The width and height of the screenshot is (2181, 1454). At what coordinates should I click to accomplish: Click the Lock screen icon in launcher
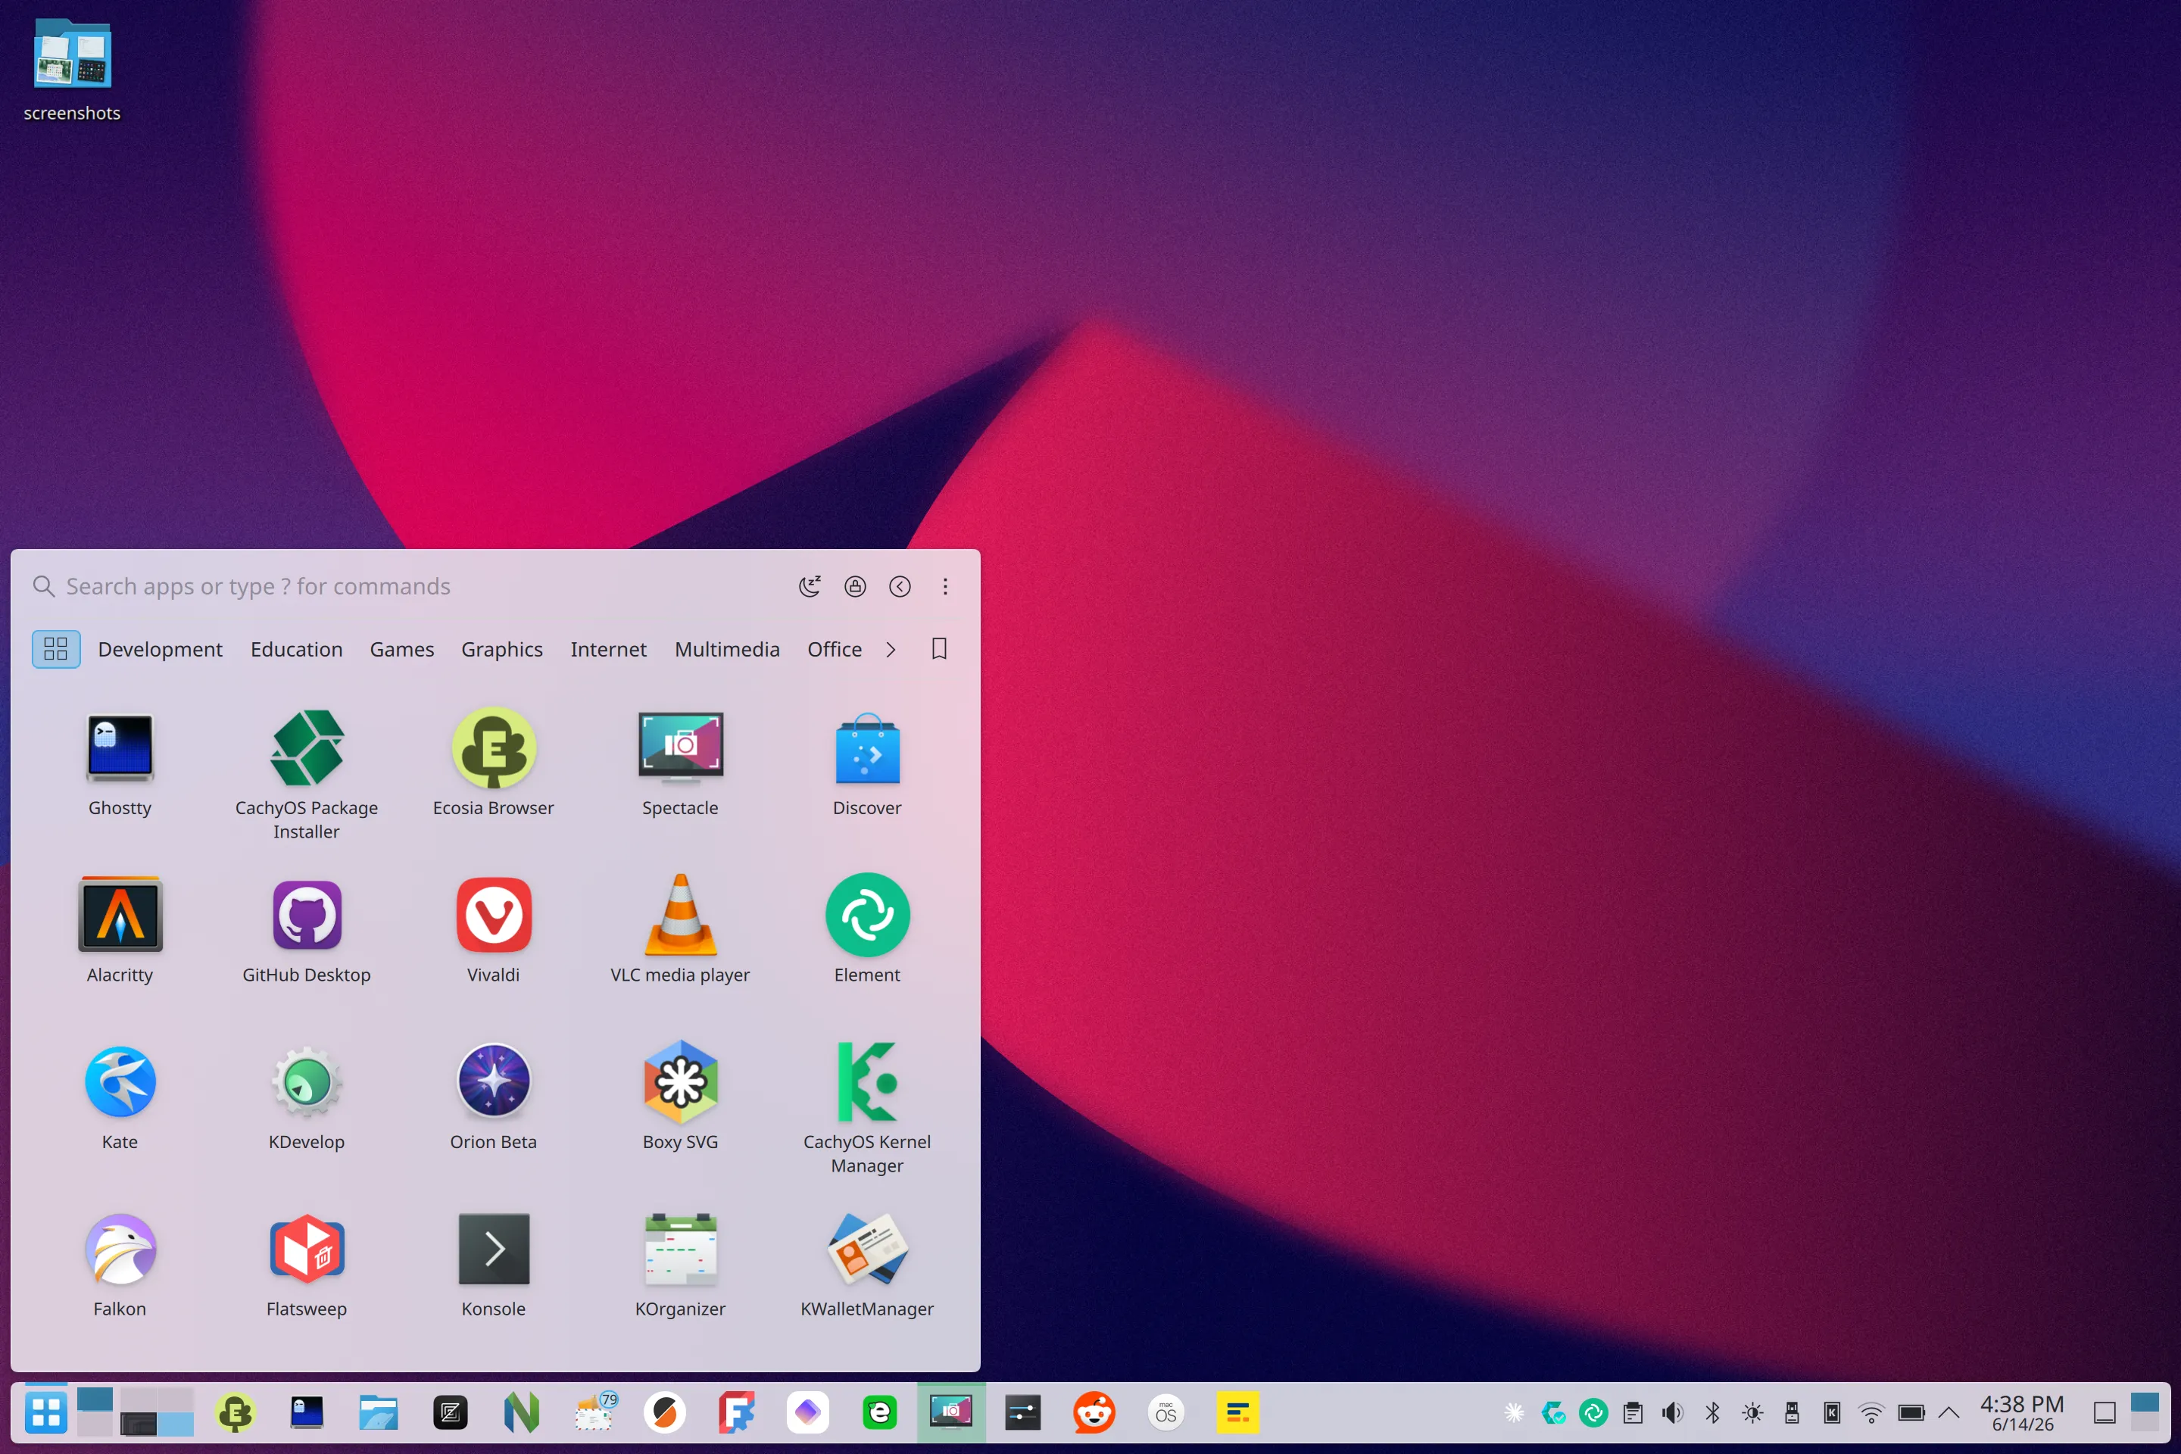(855, 586)
